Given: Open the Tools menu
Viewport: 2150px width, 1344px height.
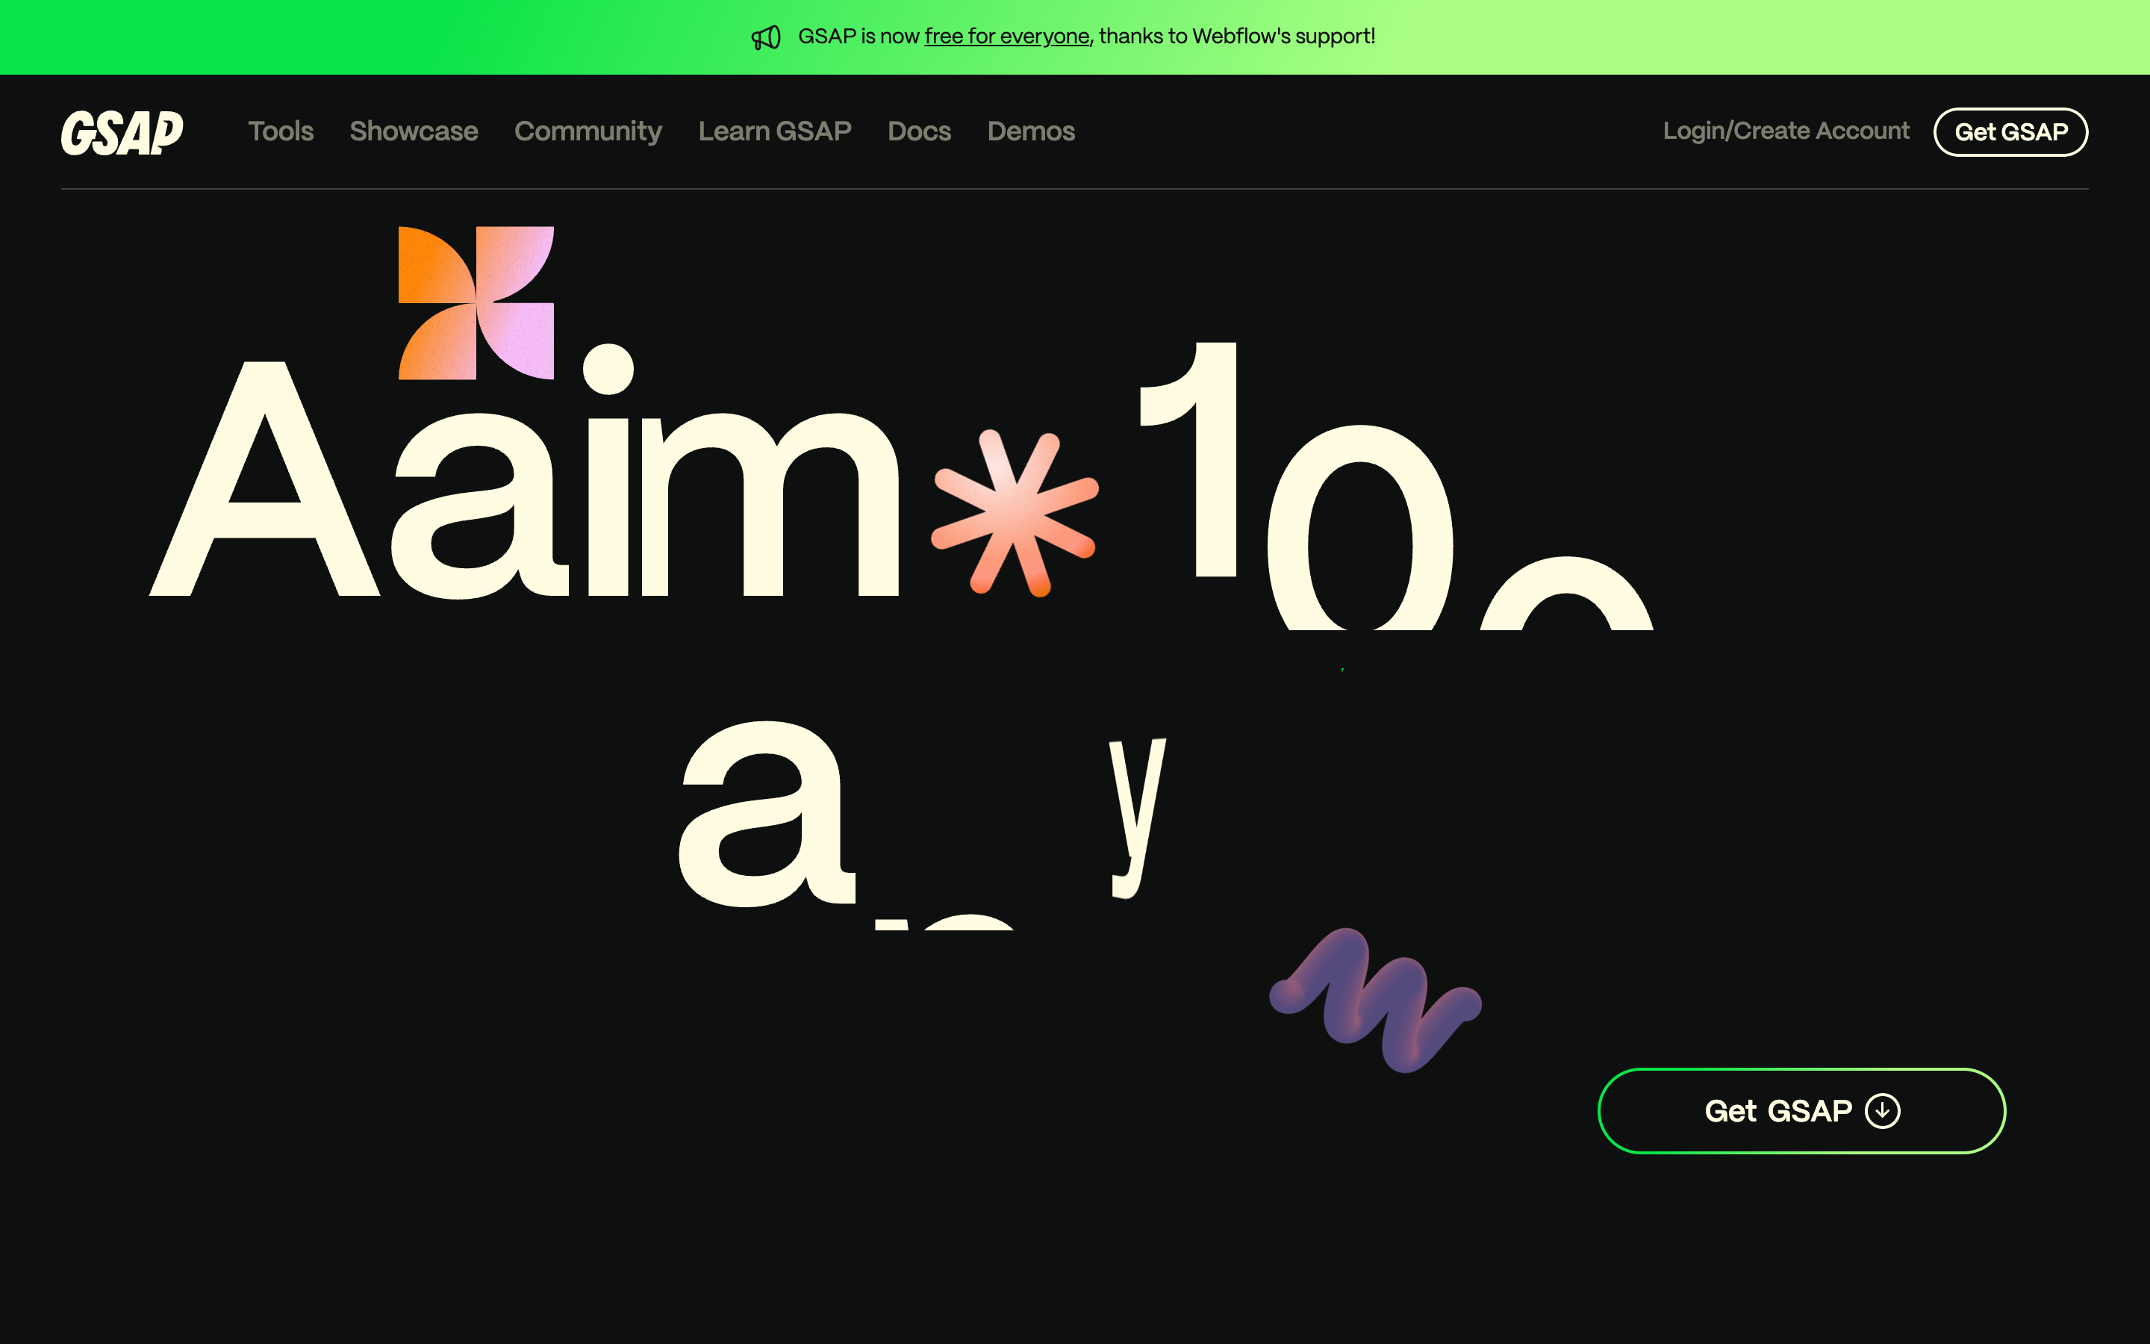Looking at the screenshot, I should [x=281, y=131].
